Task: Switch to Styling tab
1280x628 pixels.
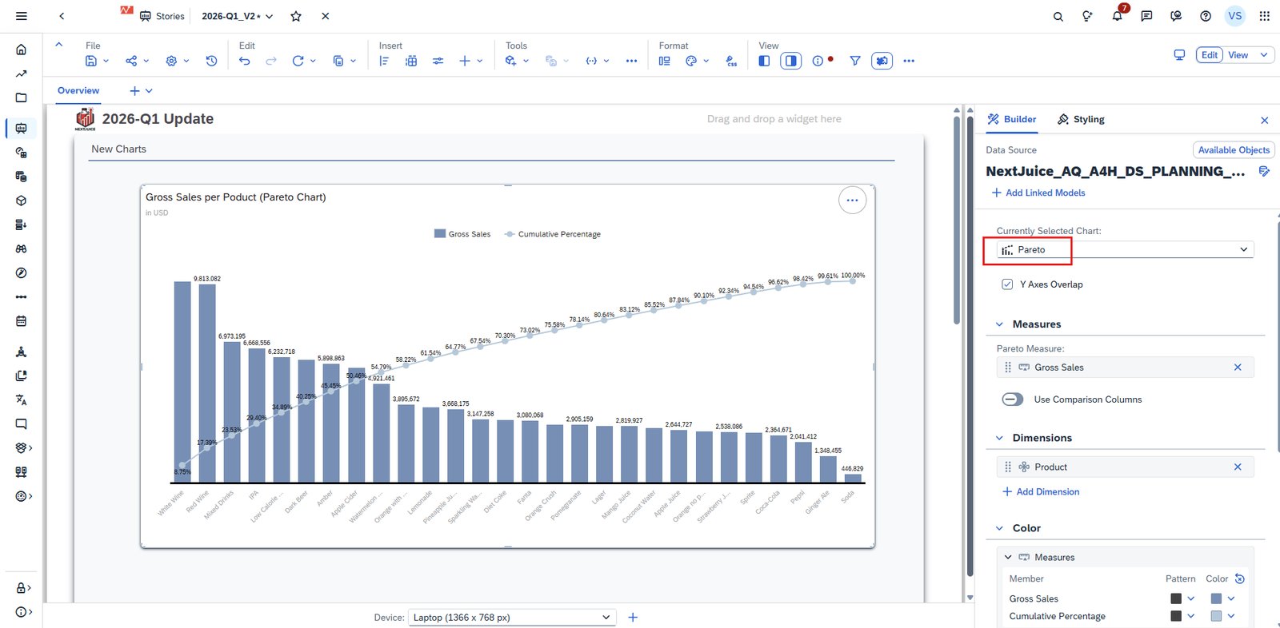Action: [x=1081, y=119]
